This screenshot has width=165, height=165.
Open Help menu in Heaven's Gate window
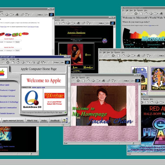[x=151, y=99]
